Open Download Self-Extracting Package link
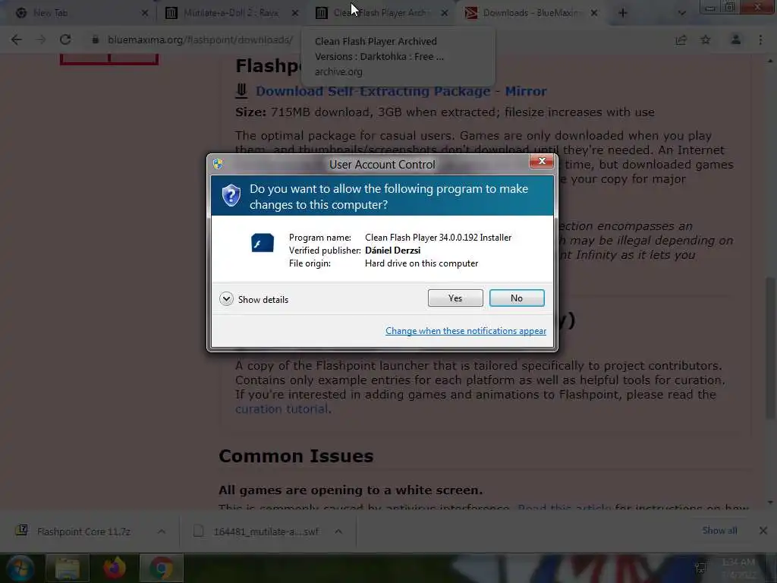The width and height of the screenshot is (777, 583). [373, 91]
